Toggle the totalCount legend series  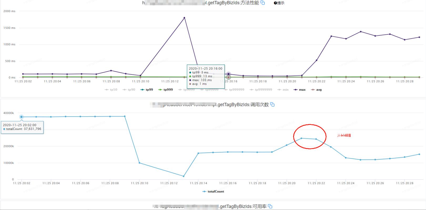[x=213, y=192]
